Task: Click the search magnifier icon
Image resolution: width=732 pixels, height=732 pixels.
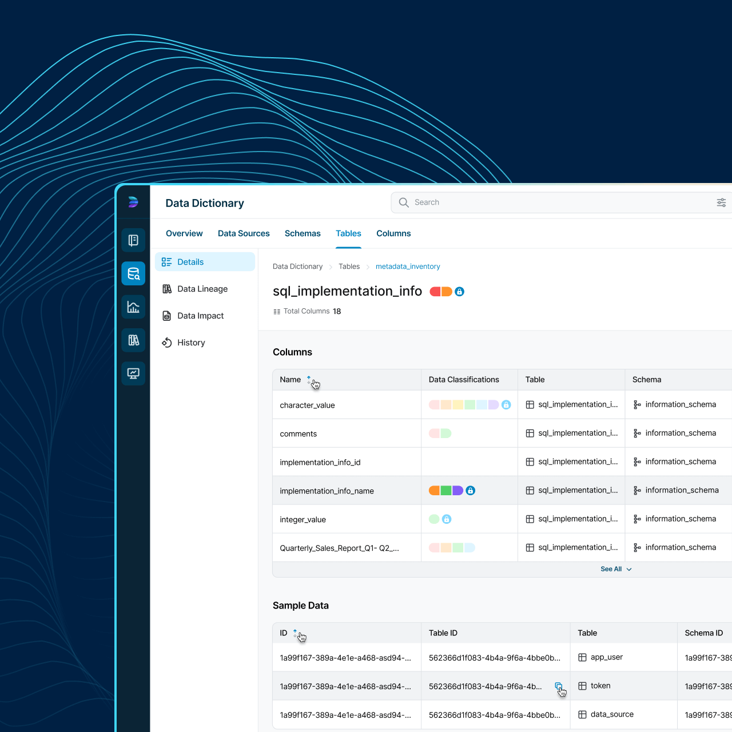Action: click(x=404, y=202)
